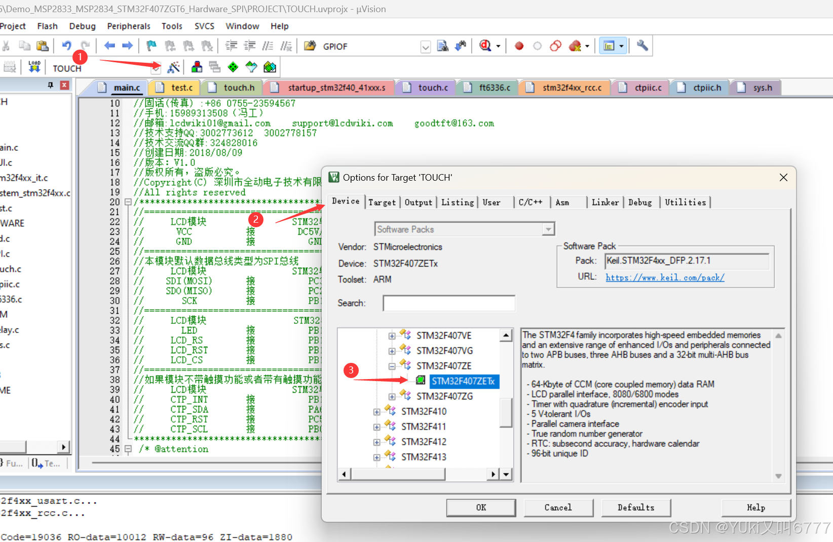Switch to the Utilities tab
The width and height of the screenshot is (833, 542).
(x=685, y=202)
